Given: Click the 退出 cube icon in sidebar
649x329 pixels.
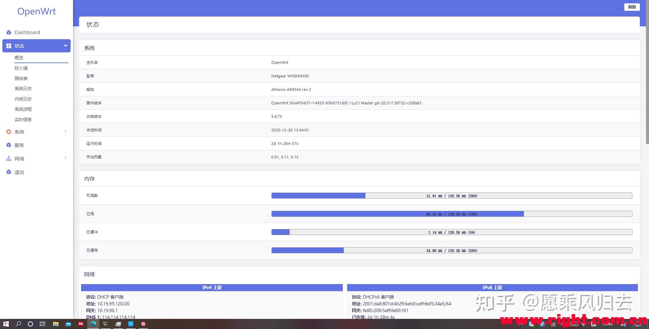Looking at the screenshot, I should (9, 172).
